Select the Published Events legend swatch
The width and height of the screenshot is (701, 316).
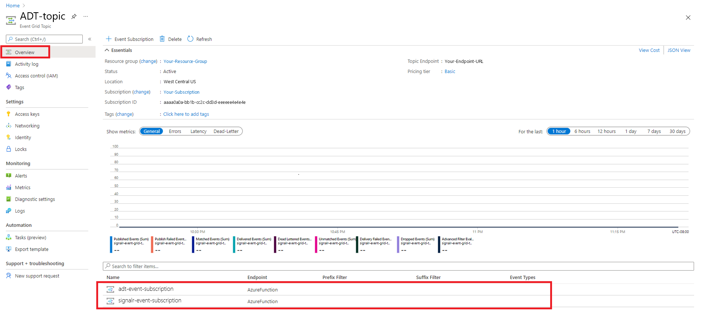point(111,244)
